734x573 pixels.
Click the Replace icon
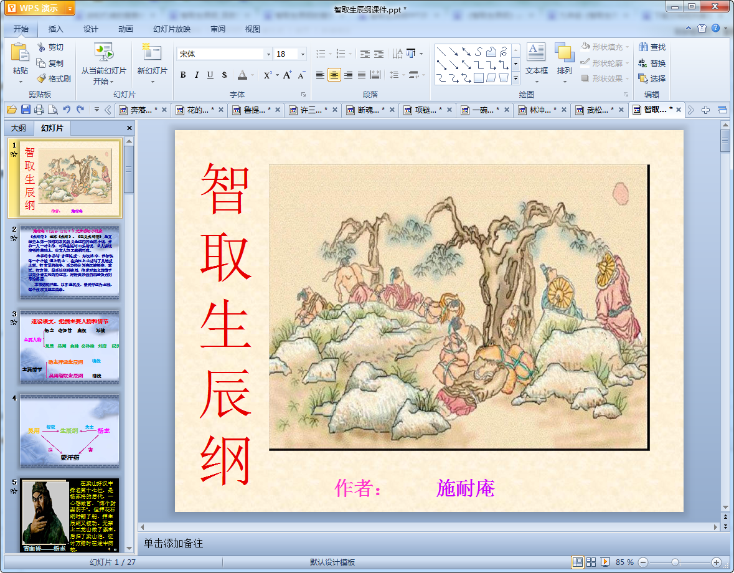tap(643, 63)
